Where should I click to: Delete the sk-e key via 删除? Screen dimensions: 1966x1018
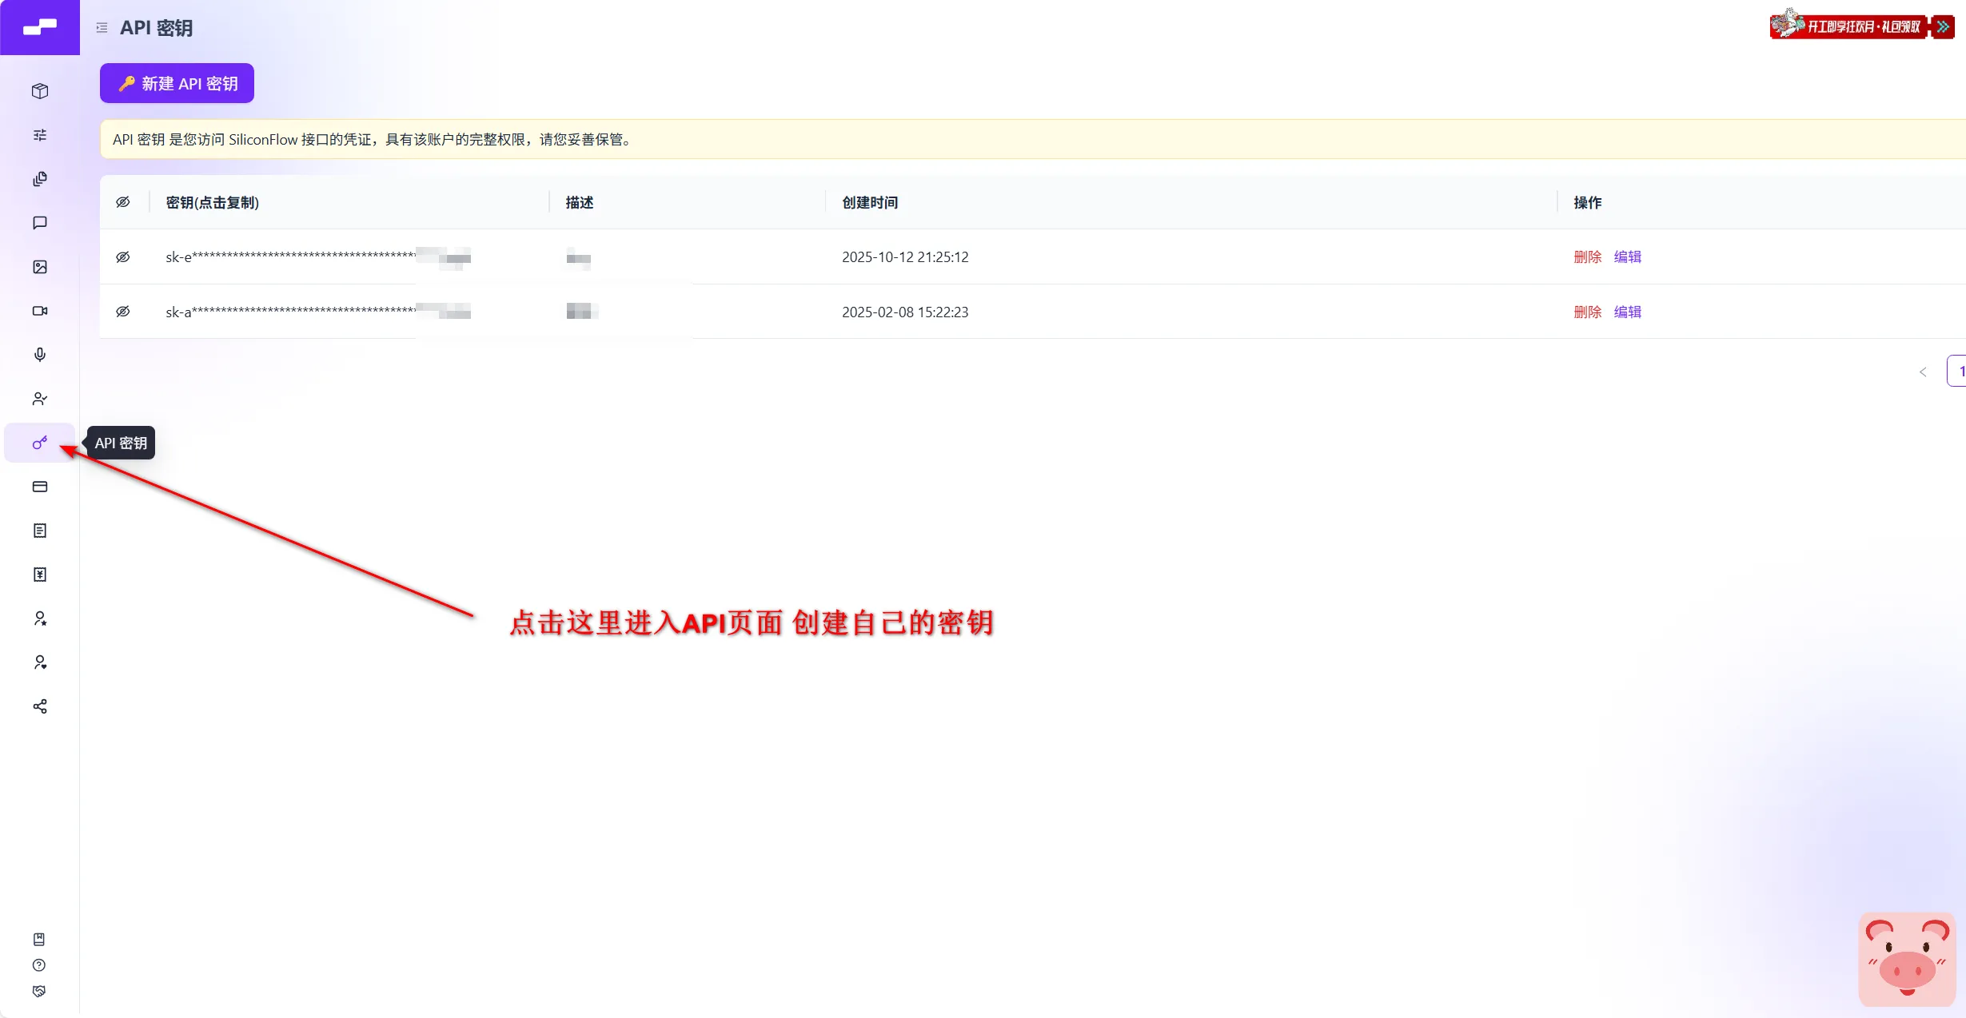pos(1587,257)
